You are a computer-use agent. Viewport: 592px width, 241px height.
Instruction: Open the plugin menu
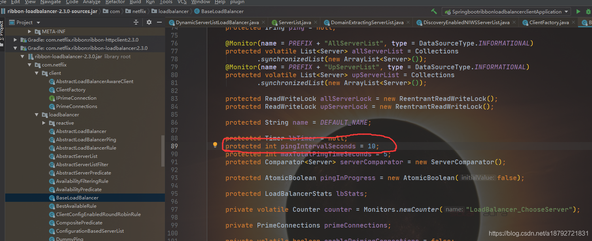coord(237,2)
